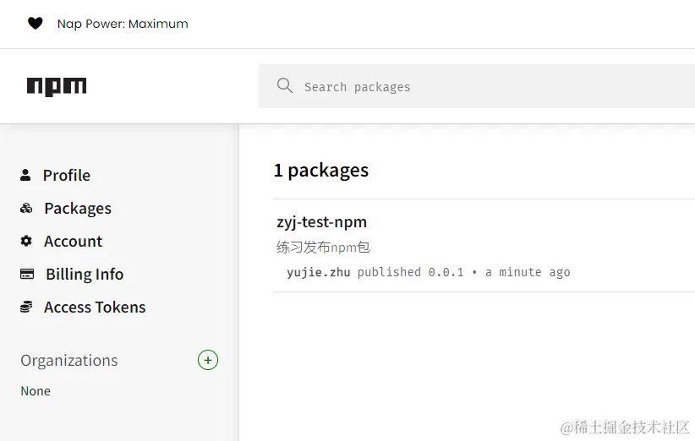This screenshot has width=695, height=441.
Task: Click the search magnifier icon
Action: [285, 85]
